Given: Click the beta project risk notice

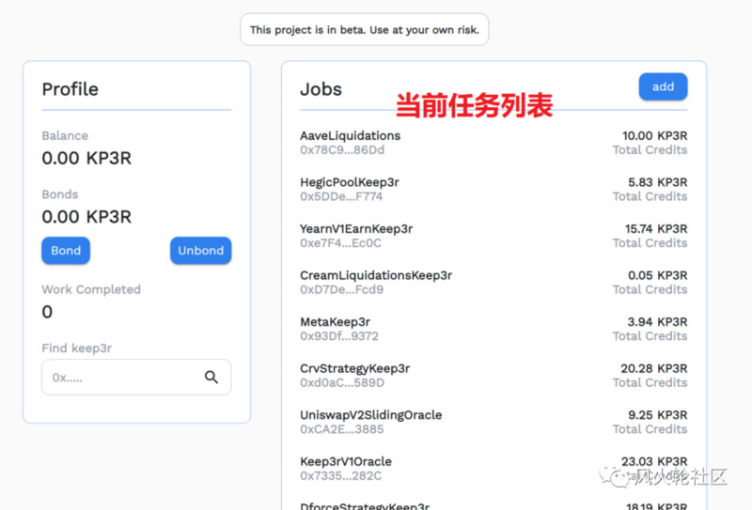Looking at the screenshot, I should pos(365,30).
